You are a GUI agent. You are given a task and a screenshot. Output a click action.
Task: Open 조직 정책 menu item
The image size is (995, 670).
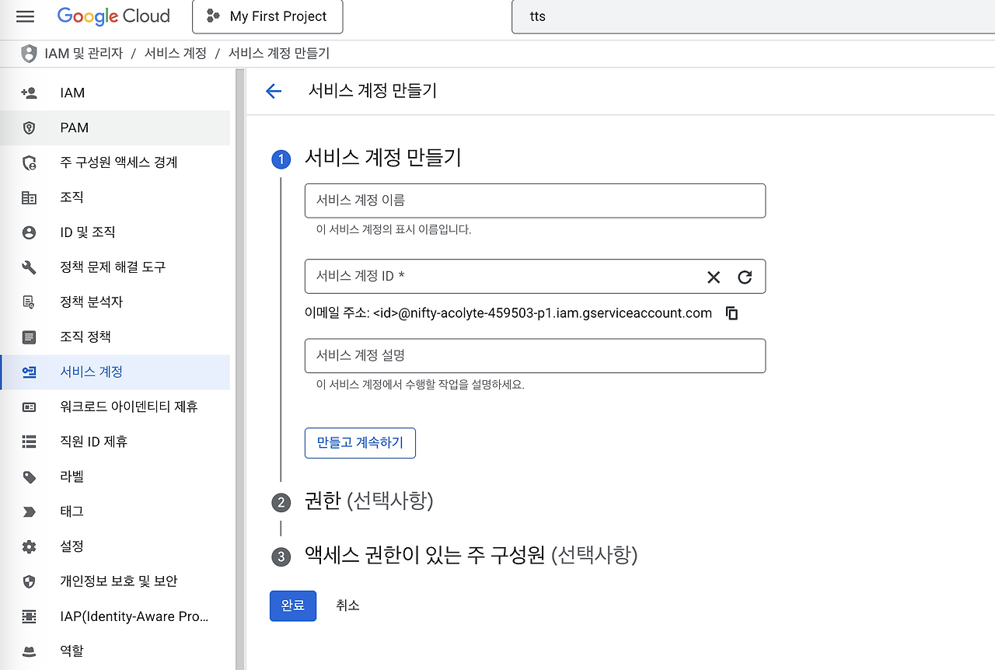pyautogui.click(x=115, y=337)
